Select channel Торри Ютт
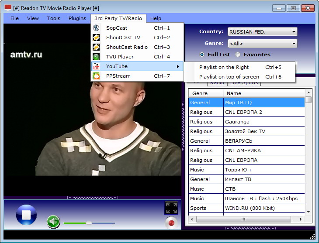 point(246,170)
